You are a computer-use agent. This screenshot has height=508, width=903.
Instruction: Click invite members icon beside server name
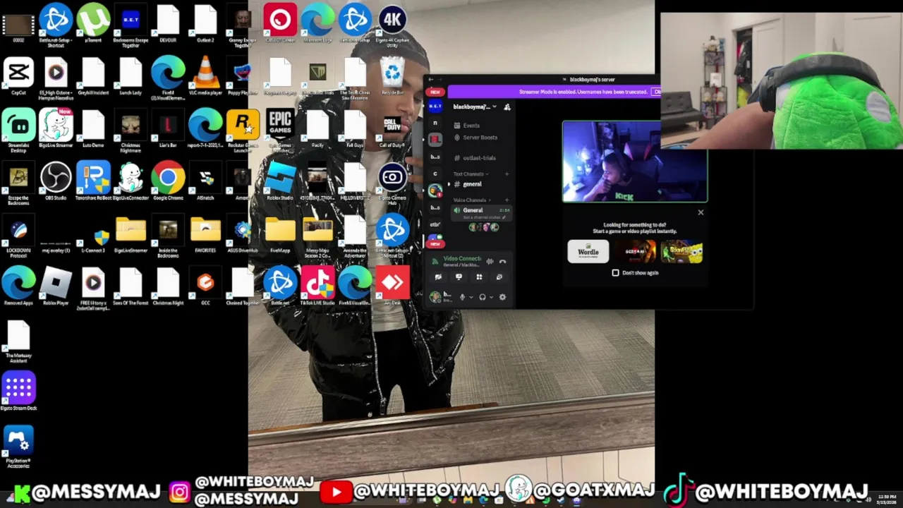click(x=507, y=107)
